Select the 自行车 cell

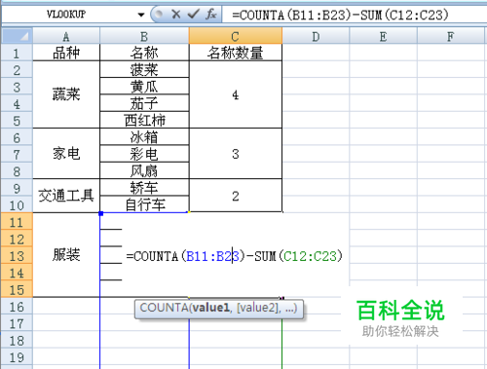[x=144, y=204]
